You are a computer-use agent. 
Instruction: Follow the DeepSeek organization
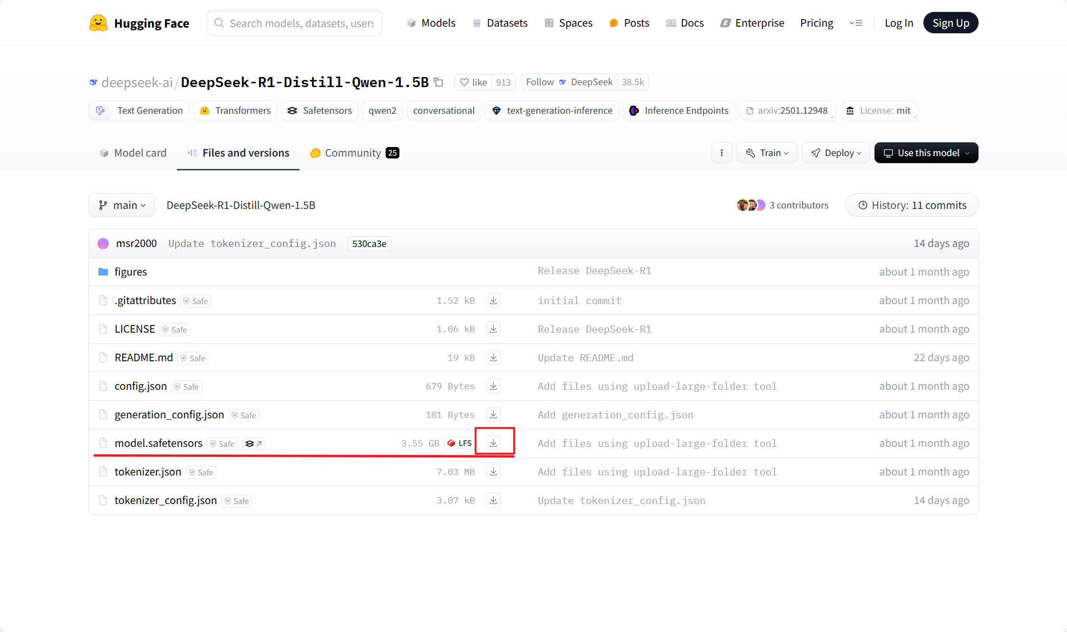[x=569, y=82]
